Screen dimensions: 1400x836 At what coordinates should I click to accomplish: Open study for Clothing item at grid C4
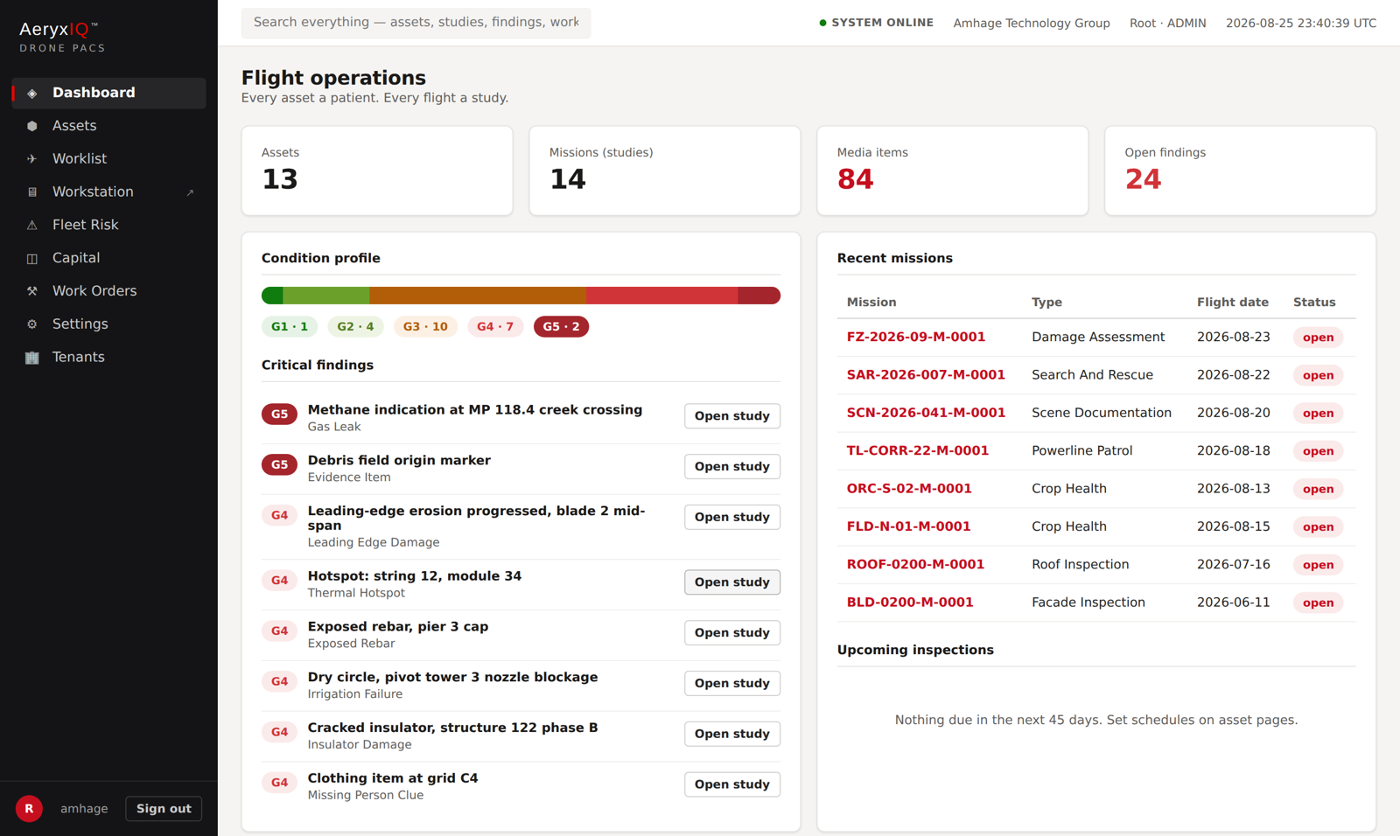tap(731, 785)
